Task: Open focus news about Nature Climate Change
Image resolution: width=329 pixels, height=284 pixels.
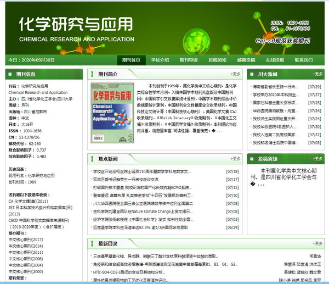Action: pyautogui.click(x=143, y=211)
